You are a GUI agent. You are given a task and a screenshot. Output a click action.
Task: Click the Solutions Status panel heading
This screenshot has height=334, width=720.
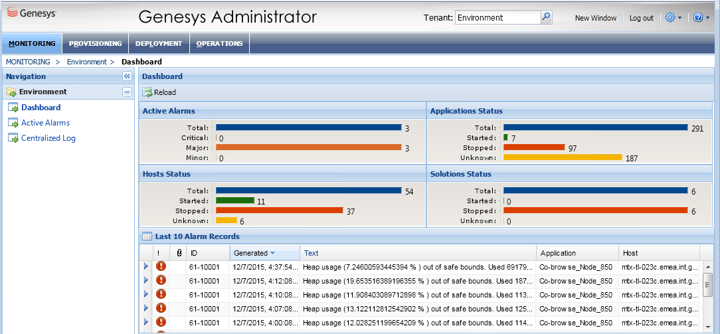(x=460, y=175)
